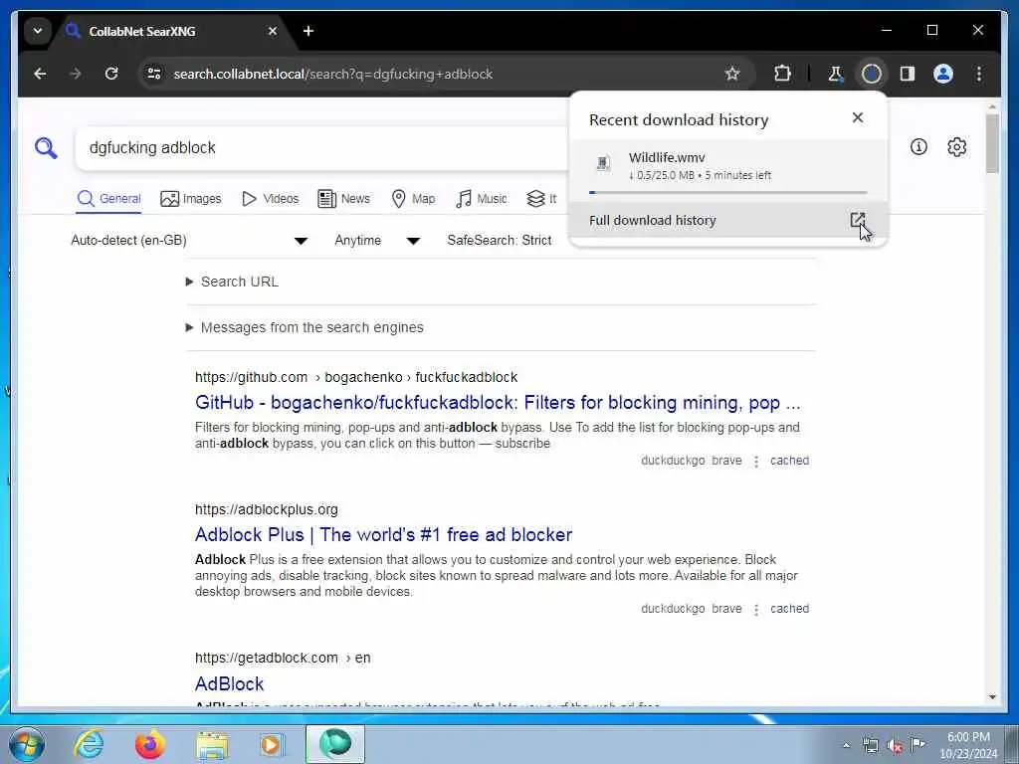Open the Chrome three-dot menu

979,74
